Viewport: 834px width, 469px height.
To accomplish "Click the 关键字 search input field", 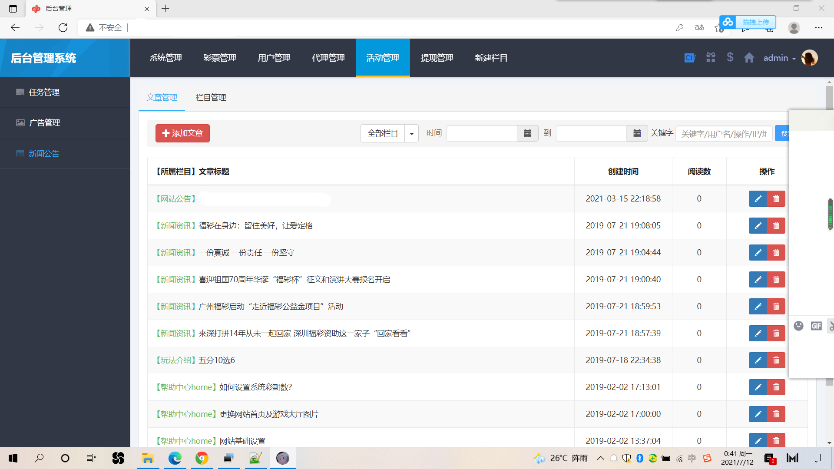I will tap(724, 134).
